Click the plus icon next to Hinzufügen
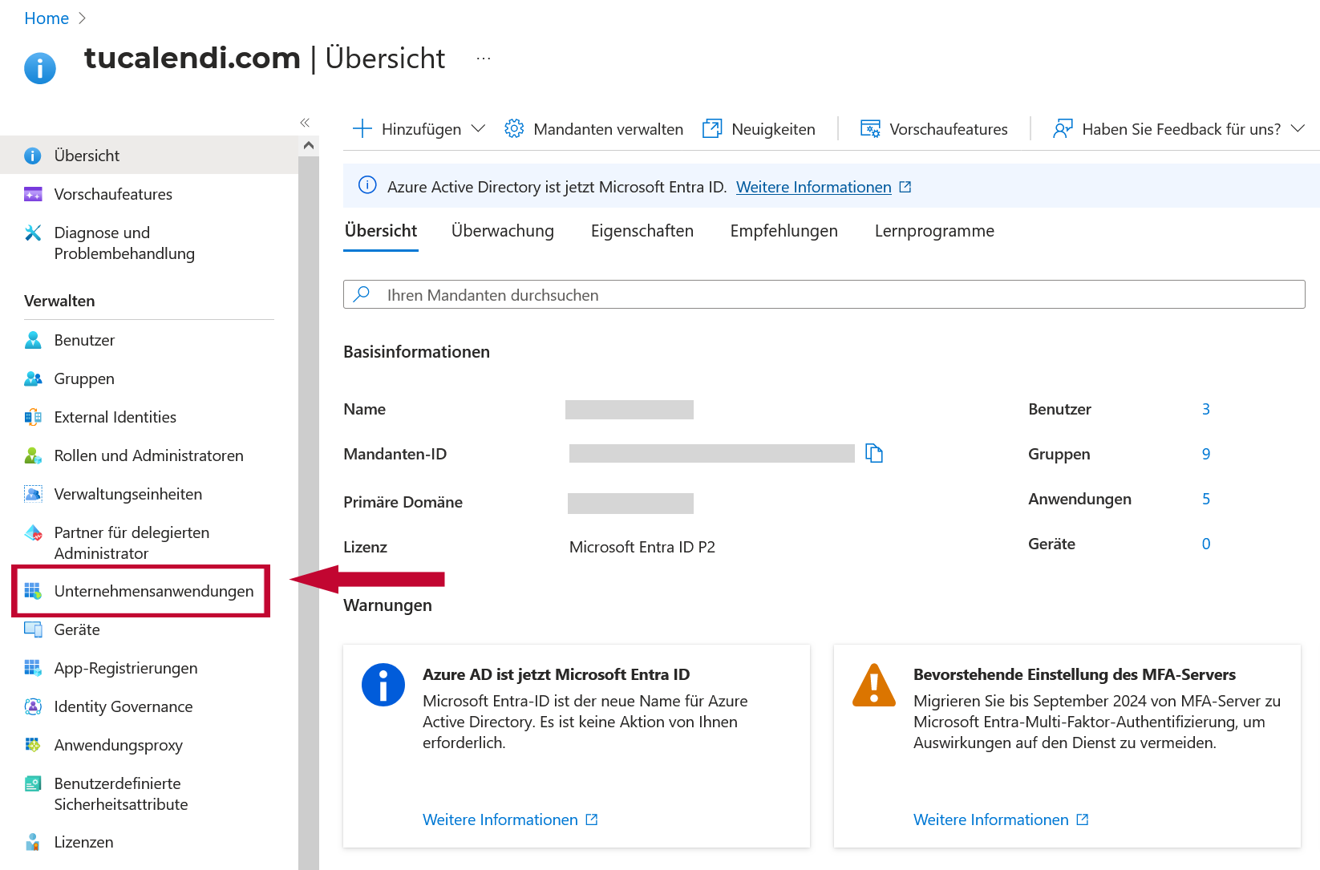The width and height of the screenshot is (1320, 870). tap(362, 129)
